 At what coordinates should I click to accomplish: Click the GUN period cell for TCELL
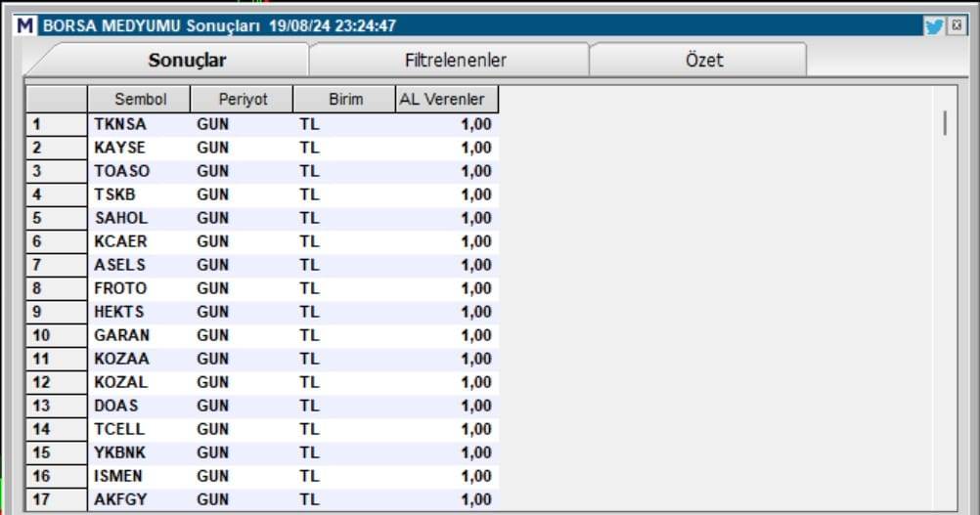point(243,429)
